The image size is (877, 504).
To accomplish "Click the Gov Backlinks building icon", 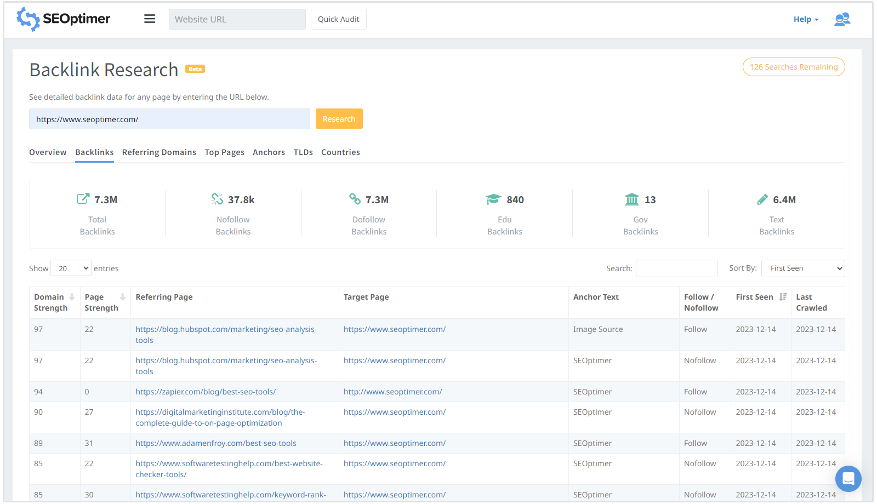I will (632, 199).
